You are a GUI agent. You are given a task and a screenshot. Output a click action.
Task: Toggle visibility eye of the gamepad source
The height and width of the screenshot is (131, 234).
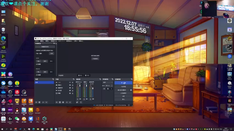(70, 91)
